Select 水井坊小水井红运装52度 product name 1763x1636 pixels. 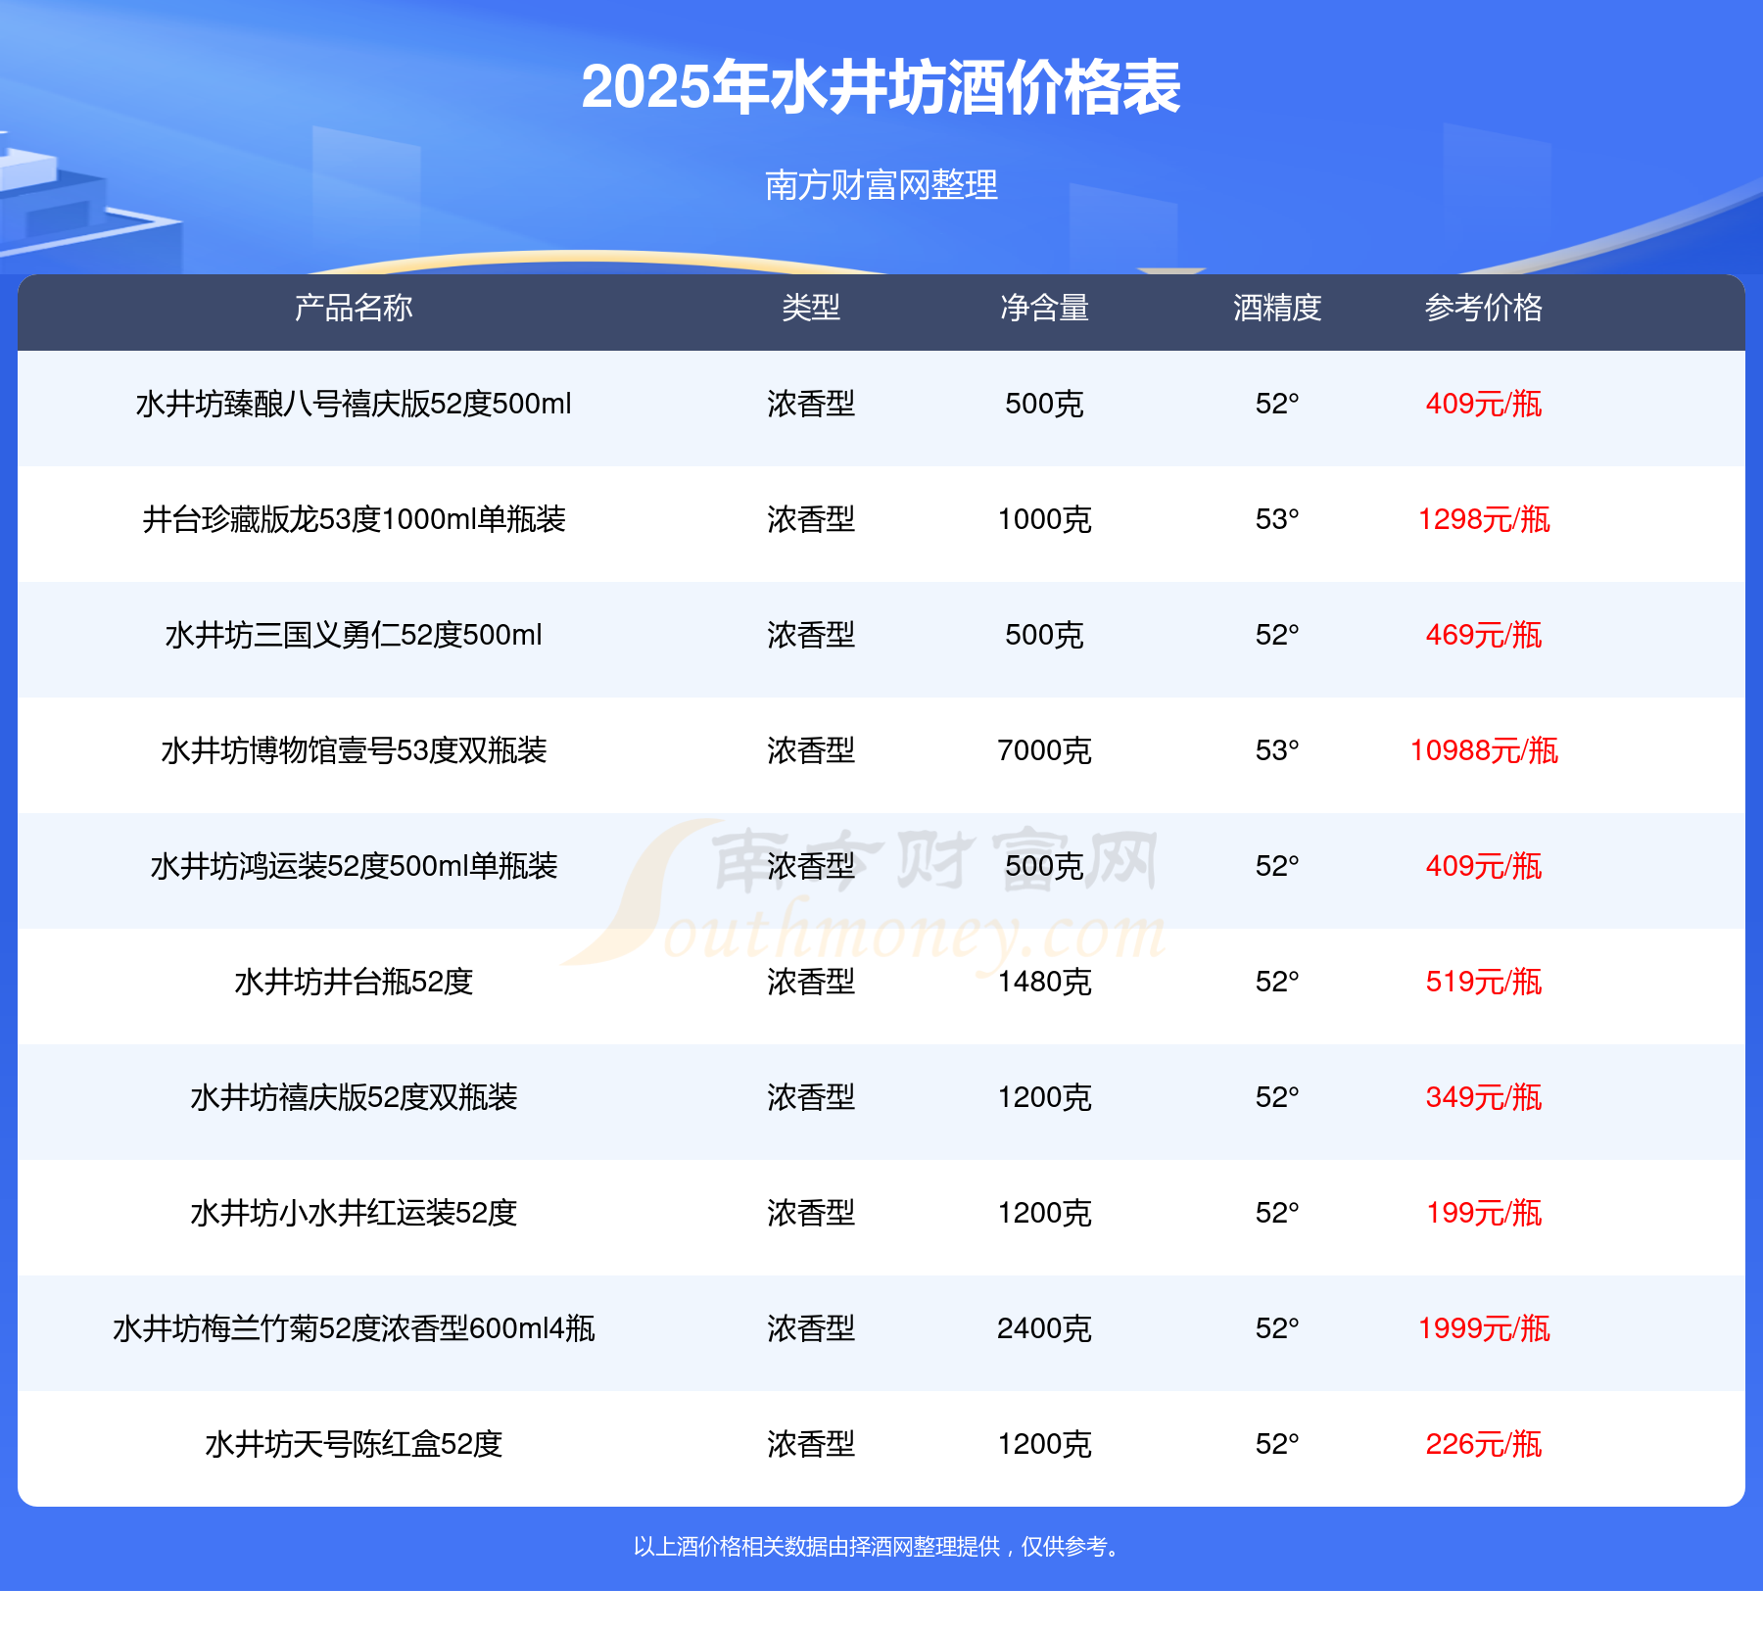coord(354,1213)
